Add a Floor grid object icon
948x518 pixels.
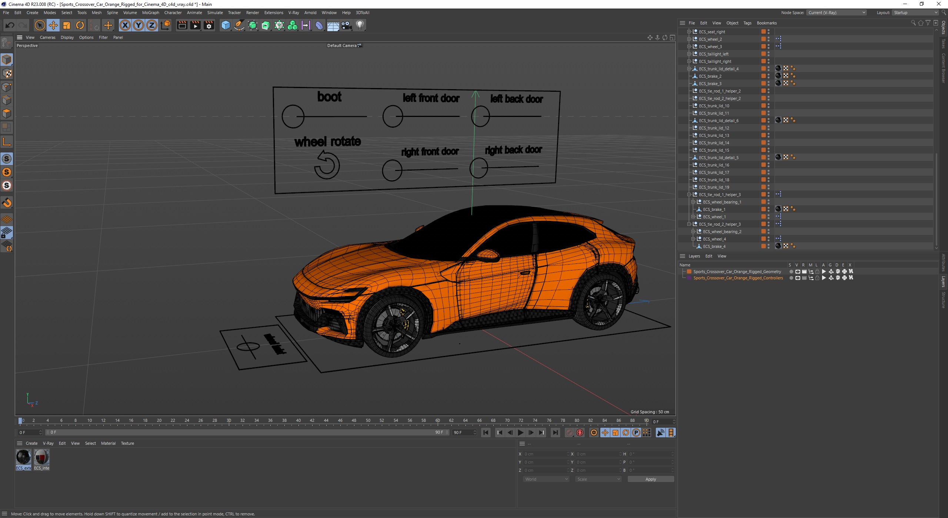pyautogui.click(x=333, y=25)
